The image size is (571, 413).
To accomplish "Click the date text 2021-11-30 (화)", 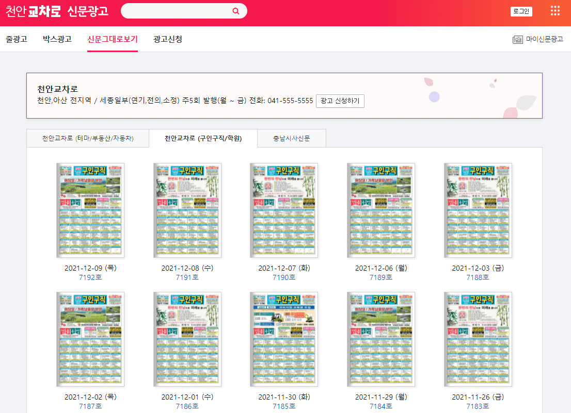I will (284, 397).
